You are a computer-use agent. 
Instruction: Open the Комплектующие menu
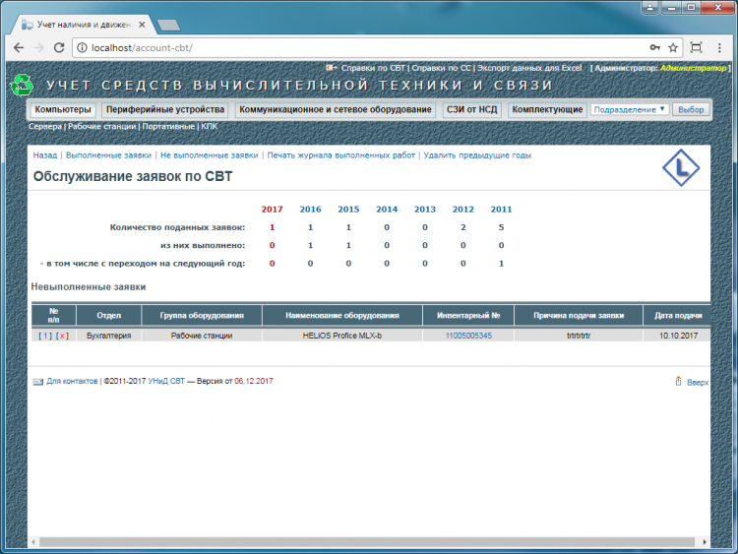547,109
